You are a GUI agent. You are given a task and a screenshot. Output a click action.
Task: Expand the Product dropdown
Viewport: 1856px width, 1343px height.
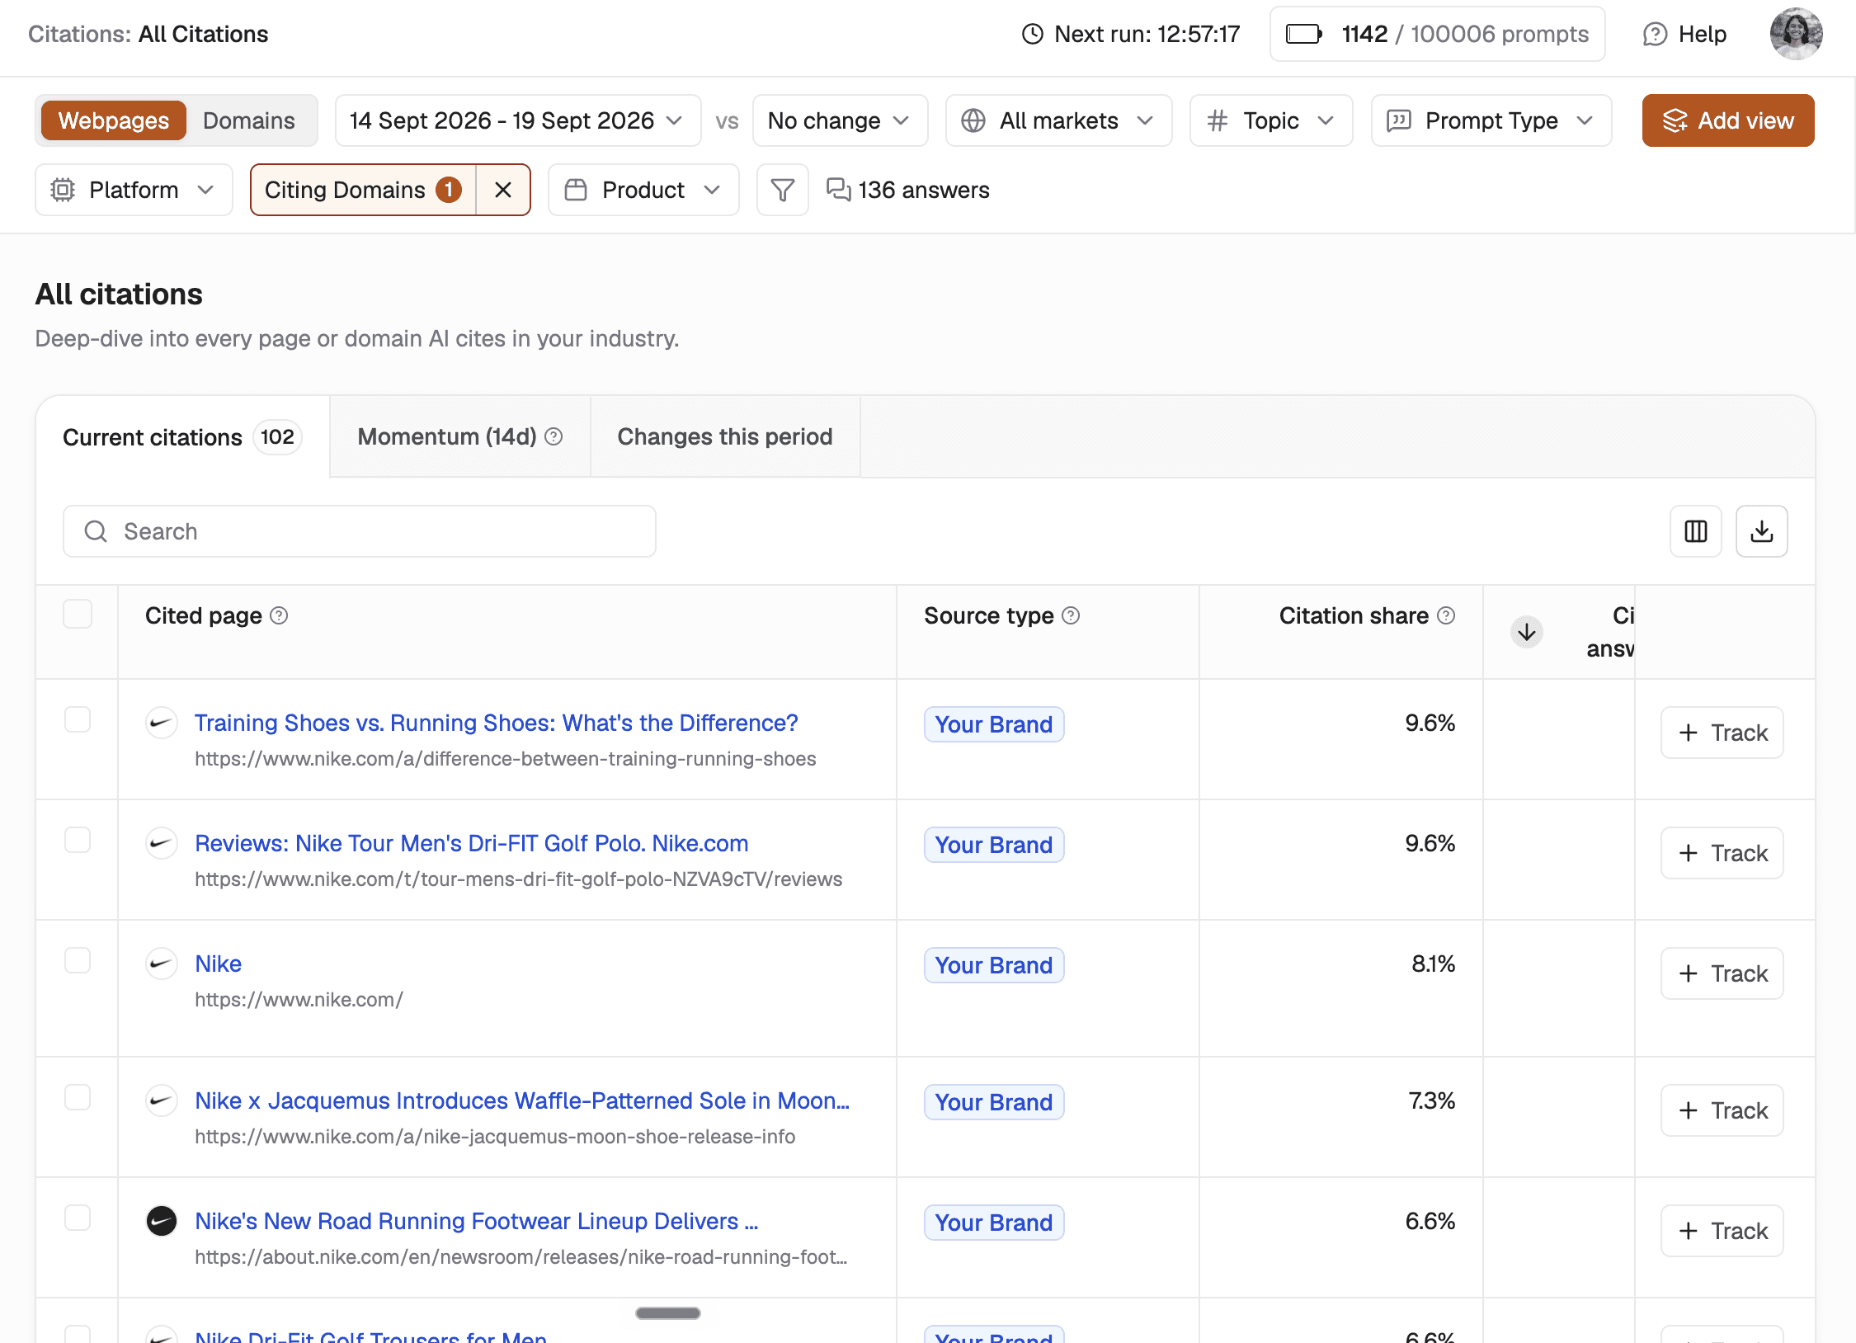coord(643,190)
